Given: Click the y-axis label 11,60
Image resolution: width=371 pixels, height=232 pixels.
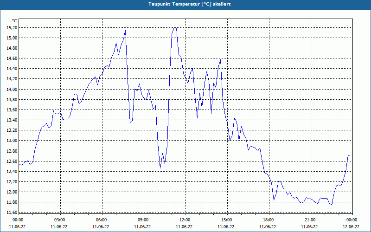Looking at the screenshot, I should pyautogui.click(x=12, y=213).
